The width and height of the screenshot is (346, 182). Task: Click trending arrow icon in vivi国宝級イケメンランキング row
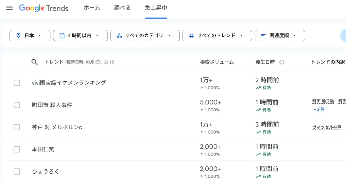[258, 88]
